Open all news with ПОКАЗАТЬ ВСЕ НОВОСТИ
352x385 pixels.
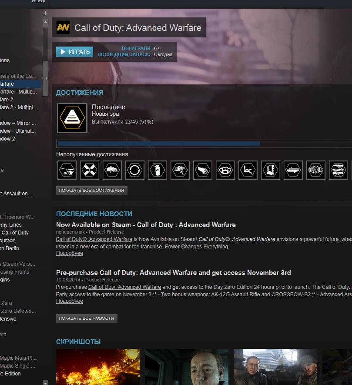point(87,318)
